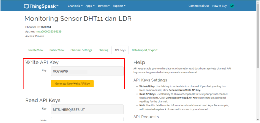Expand the Devices dropdown menu

click(x=104, y=6)
